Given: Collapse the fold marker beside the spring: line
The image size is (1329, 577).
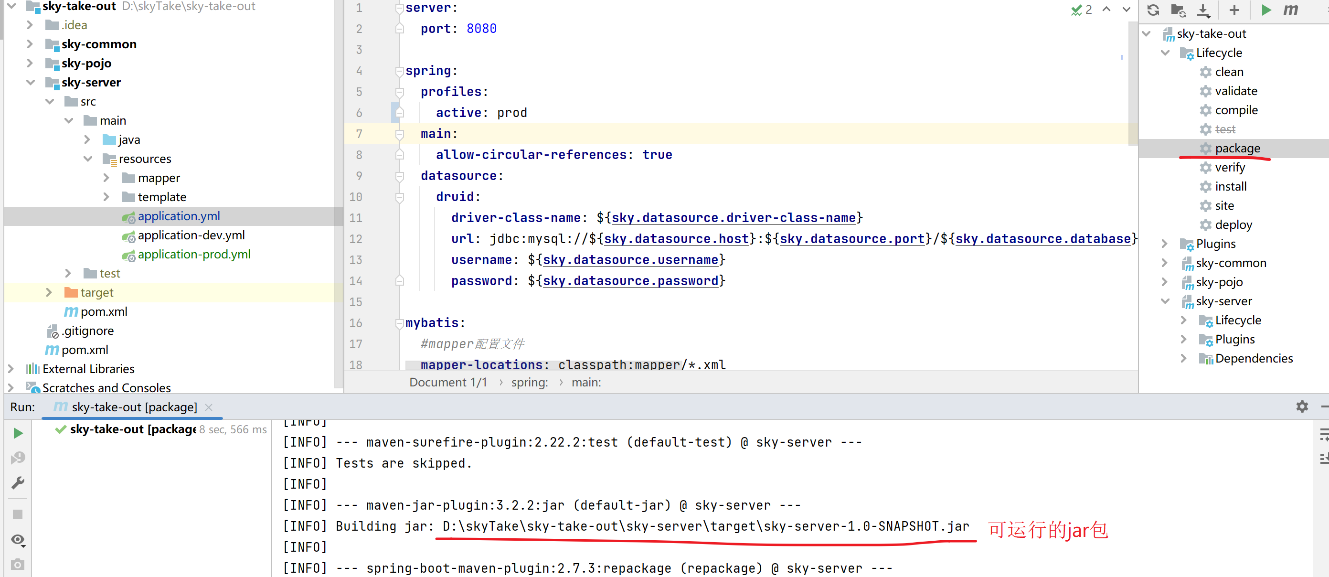Looking at the screenshot, I should click(x=399, y=71).
